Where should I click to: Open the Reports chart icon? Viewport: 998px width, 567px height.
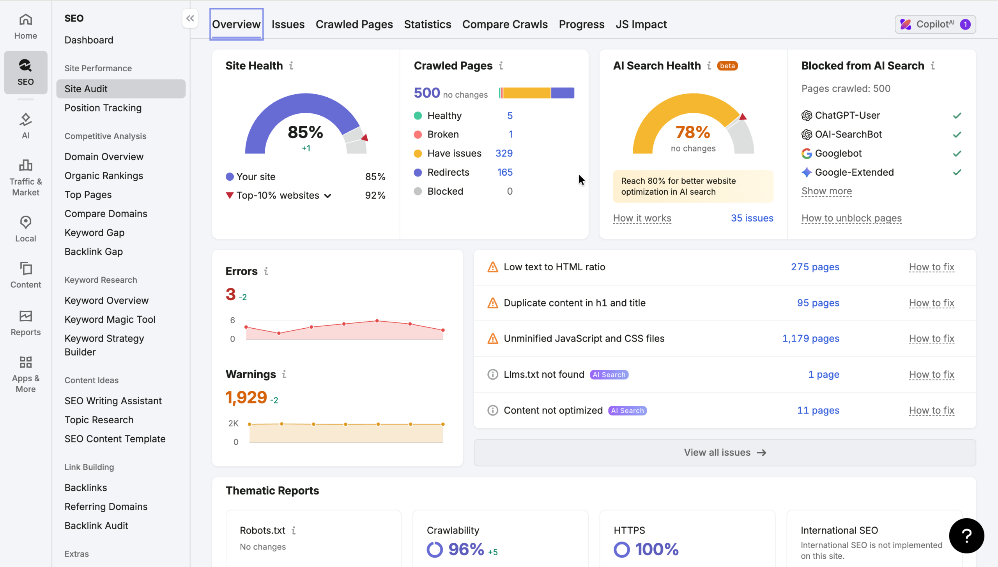tap(26, 316)
